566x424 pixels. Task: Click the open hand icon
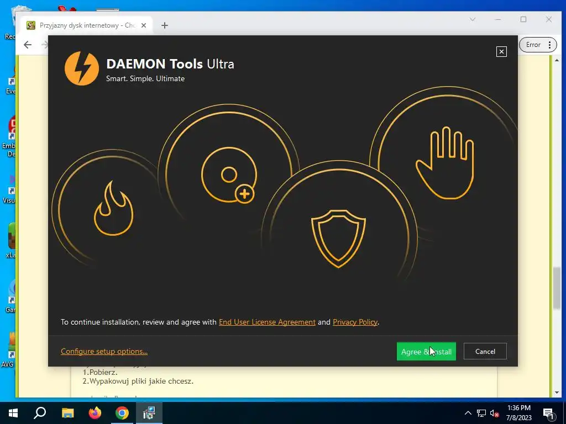tap(445, 163)
